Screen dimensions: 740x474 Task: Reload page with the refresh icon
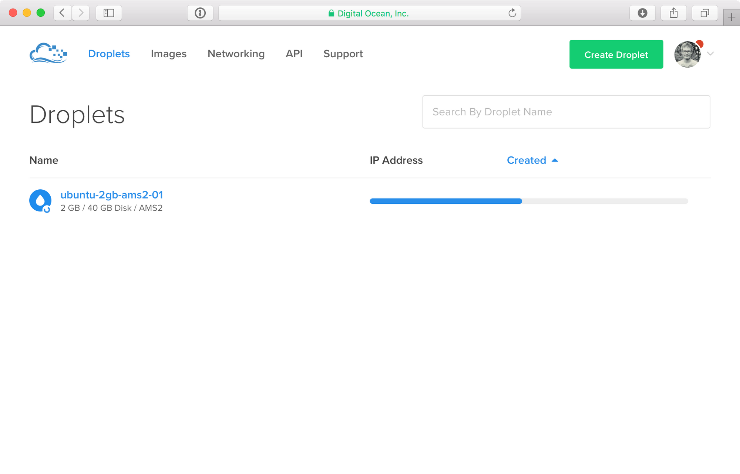(512, 13)
